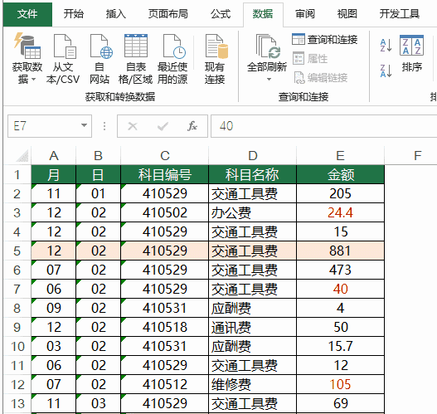Click the Select All corner triangle

pyautogui.click(x=22, y=156)
